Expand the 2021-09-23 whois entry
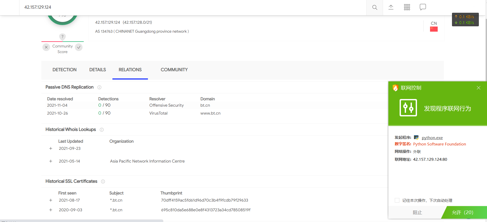The height and width of the screenshot is (222, 487). tap(51, 148)
